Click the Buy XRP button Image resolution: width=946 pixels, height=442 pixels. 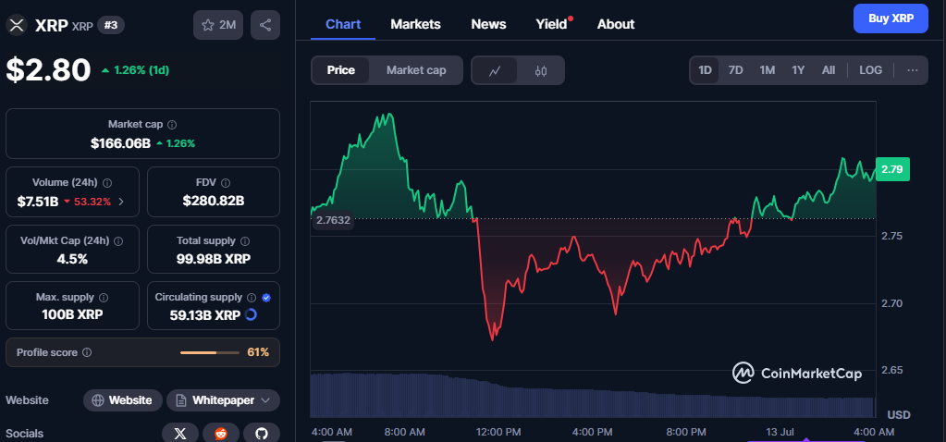click(x=891, y=18)
